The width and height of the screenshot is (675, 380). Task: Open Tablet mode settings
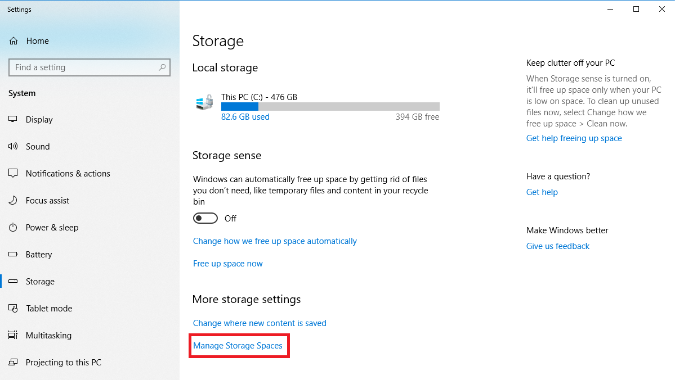[x=13, y=308]
